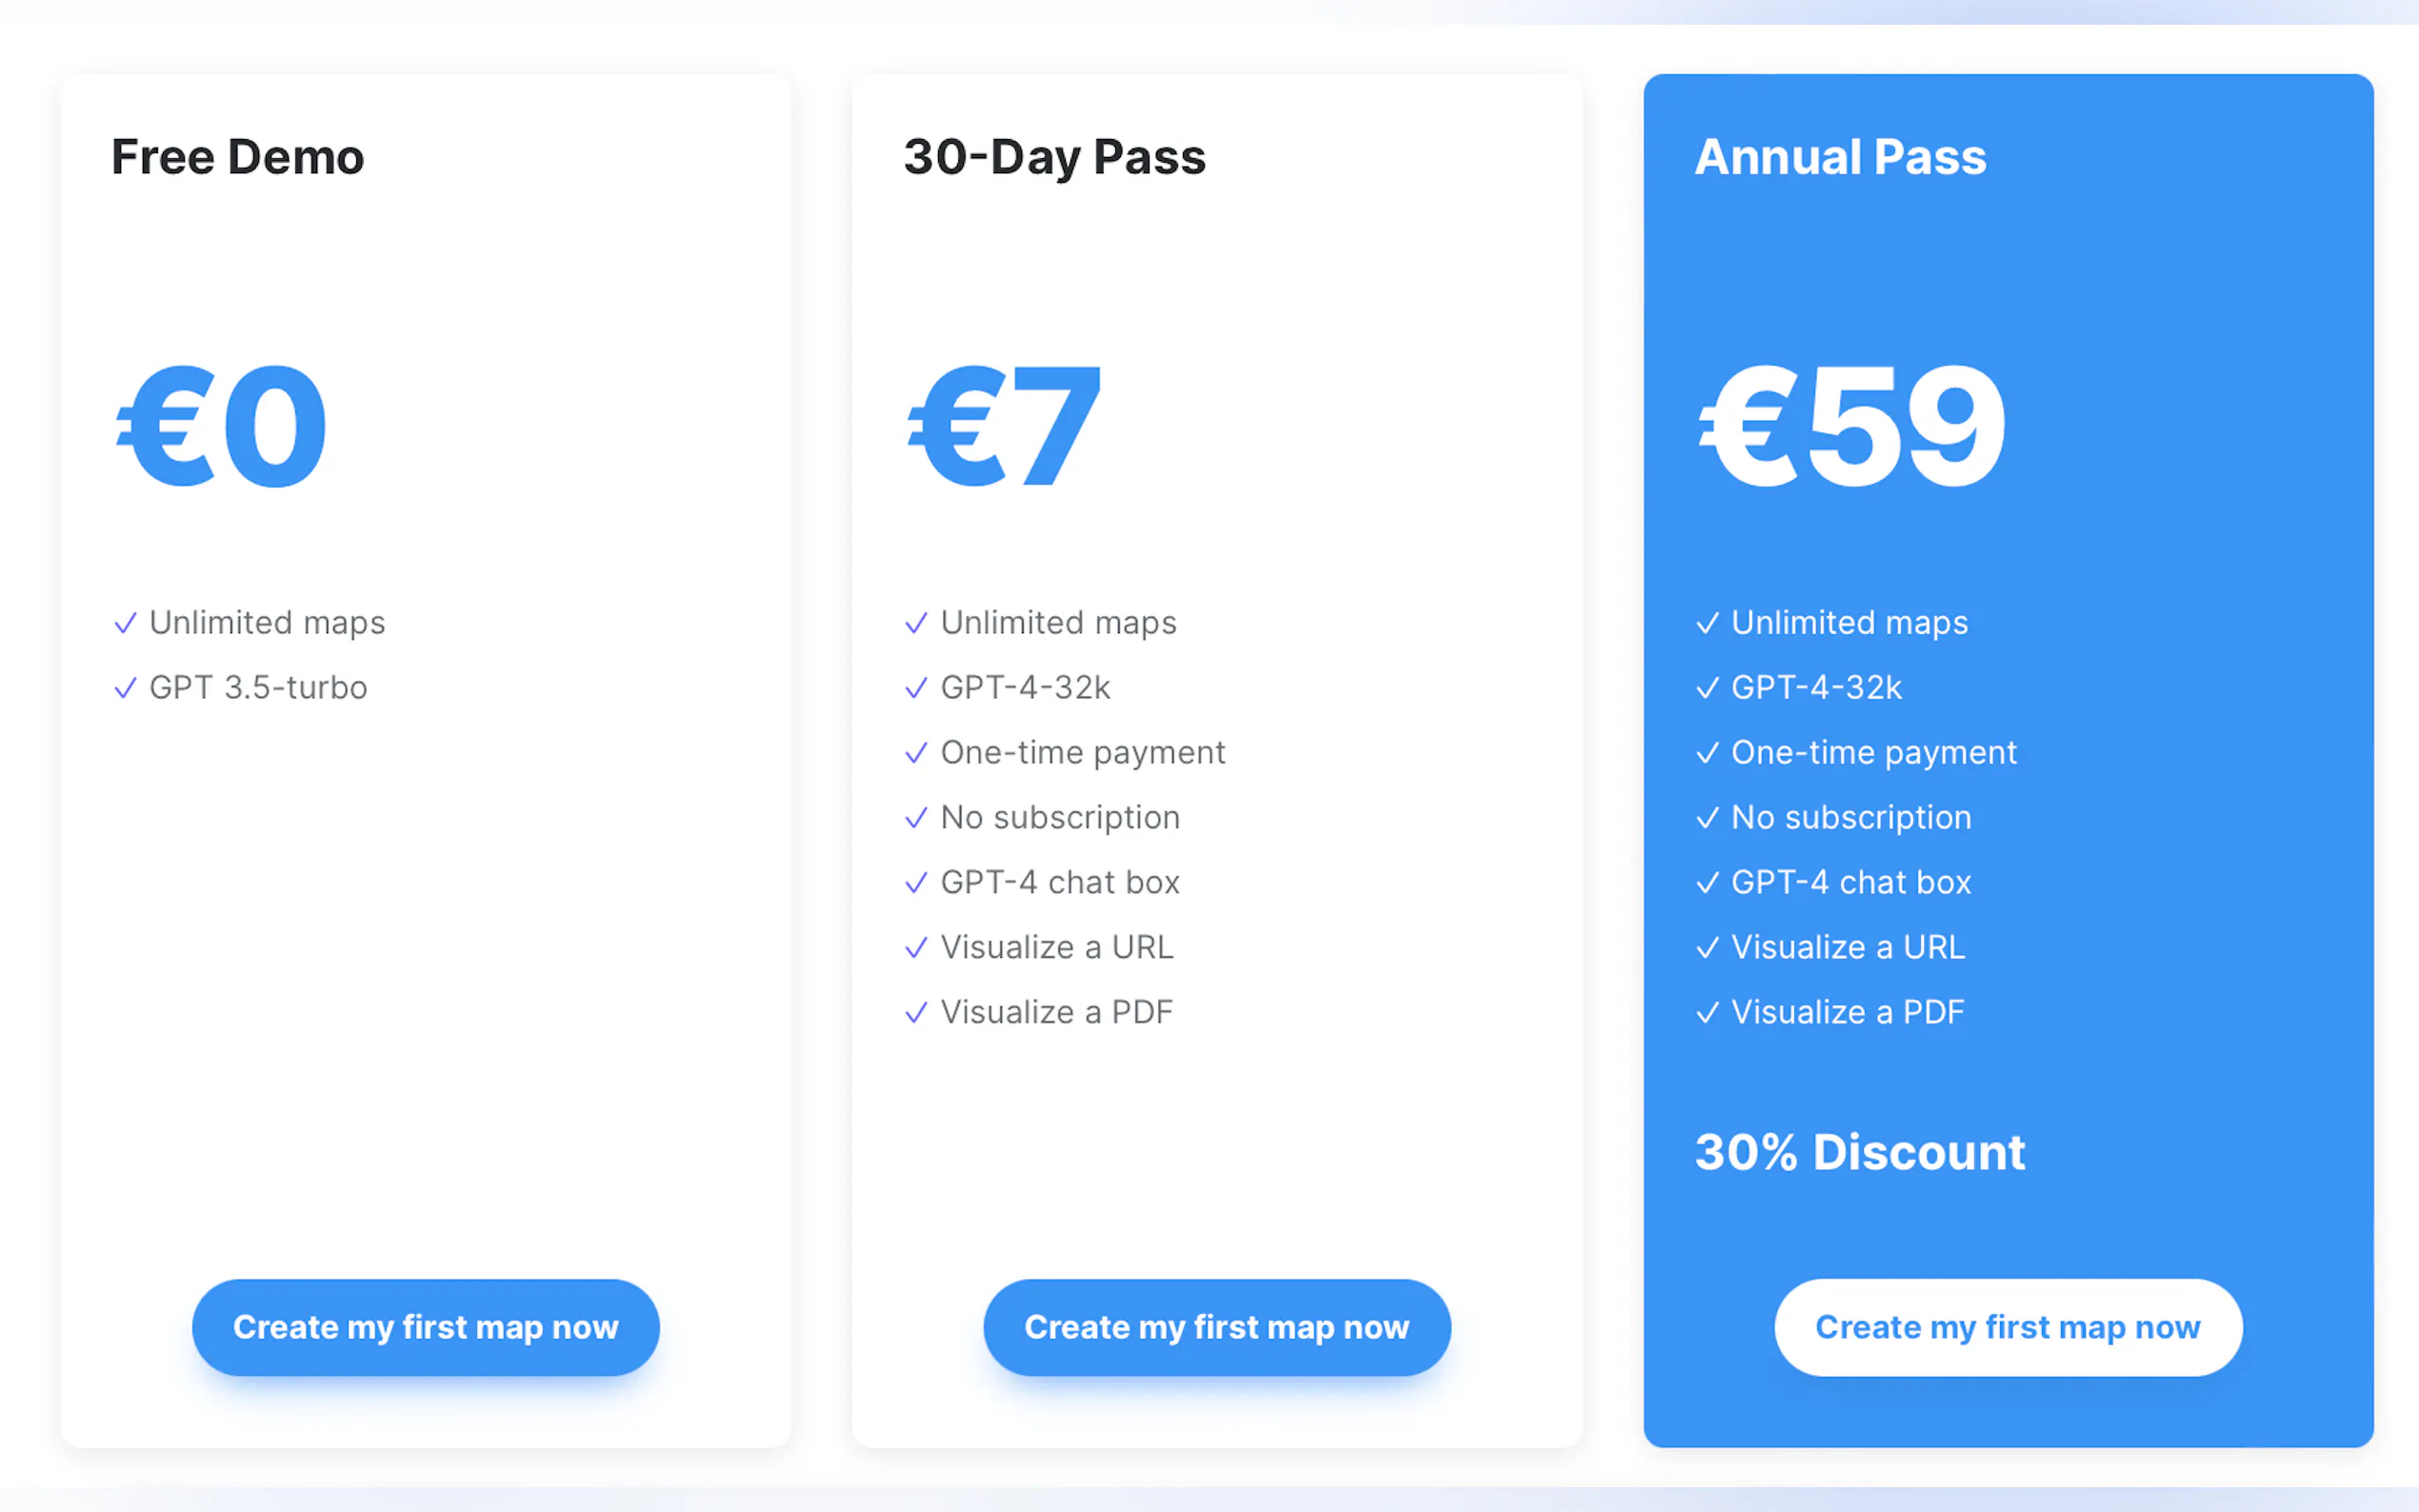This screenshot has height=1512, width=2419.
Task: Click the Free Demo heading
Action: (237, 157)
